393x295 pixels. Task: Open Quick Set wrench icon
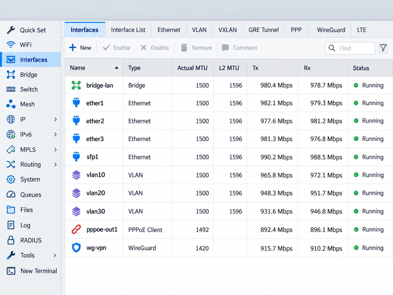coord(11,30)
